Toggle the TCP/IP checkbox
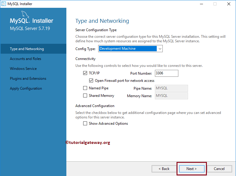Image resolution: width=236 pixels, height=176 pixels. click(85, 73)
